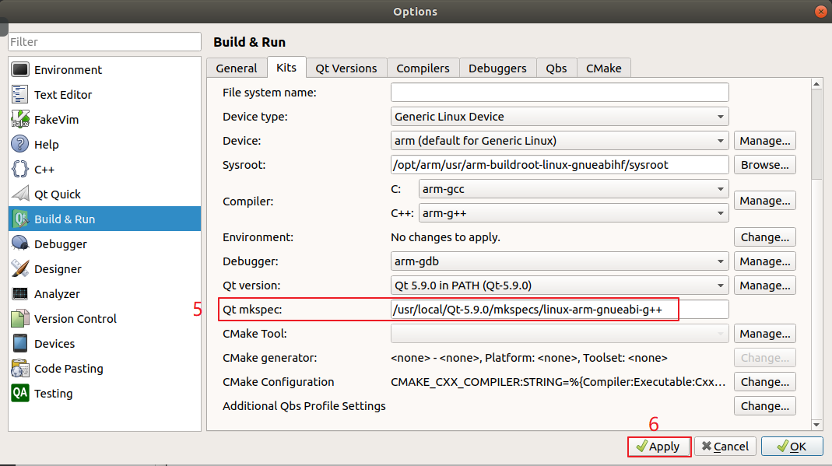Click the scrollbar down arrow

tap(816, 425)
